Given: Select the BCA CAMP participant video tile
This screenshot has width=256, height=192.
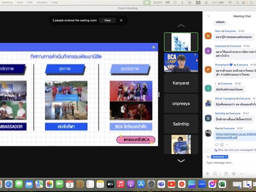Looking at the screenshot, I should tap(181, 62).
